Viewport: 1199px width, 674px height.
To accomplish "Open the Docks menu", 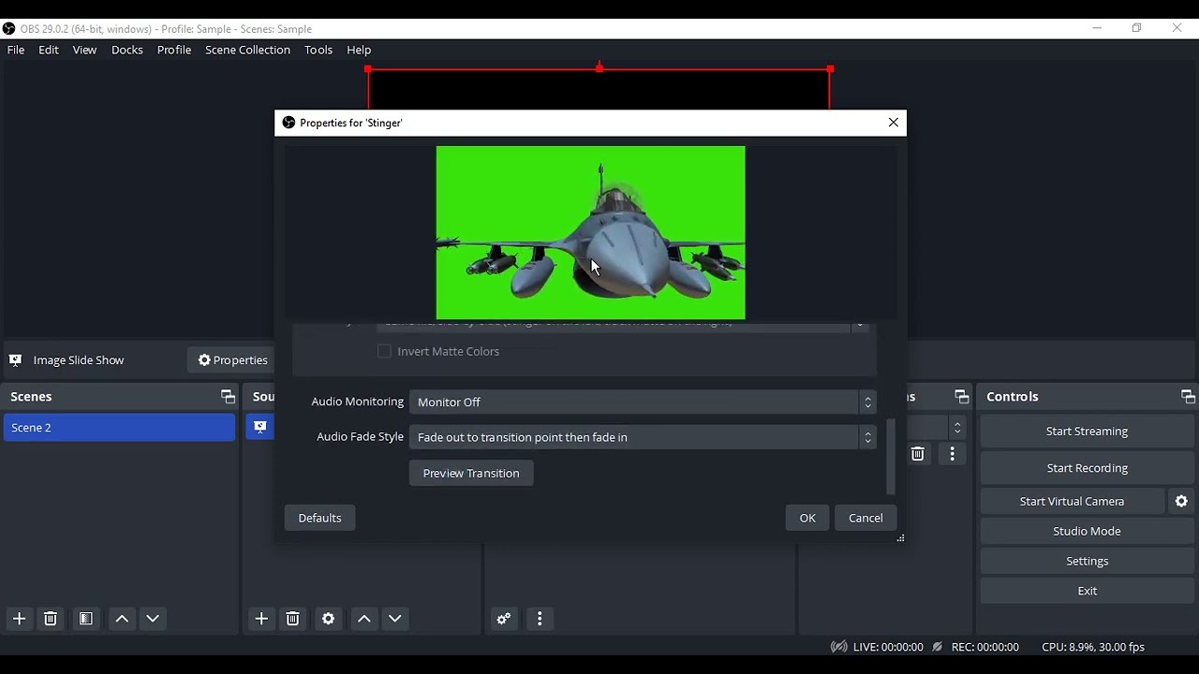I will 127,51.
